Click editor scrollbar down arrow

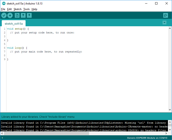(170, 110)
